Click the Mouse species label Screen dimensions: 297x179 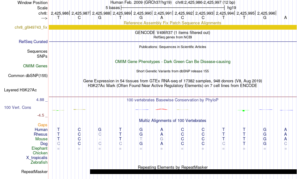pos(41,139)
